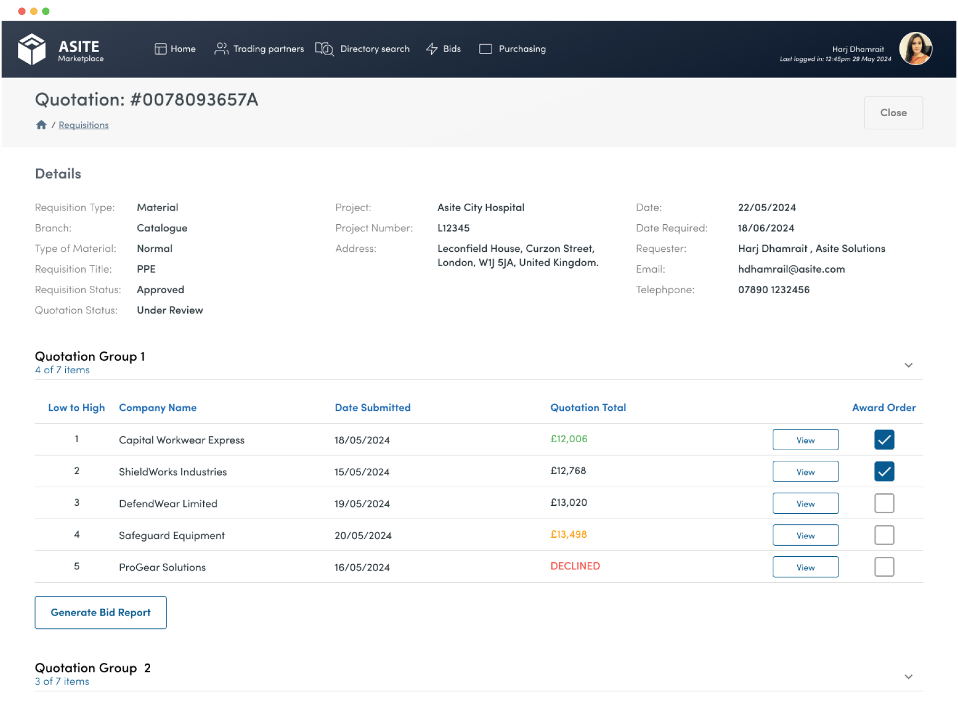Click the macOS yellow minimize dot
The width and height of the screenshot is (958, 701).
(x=33, y=11)
